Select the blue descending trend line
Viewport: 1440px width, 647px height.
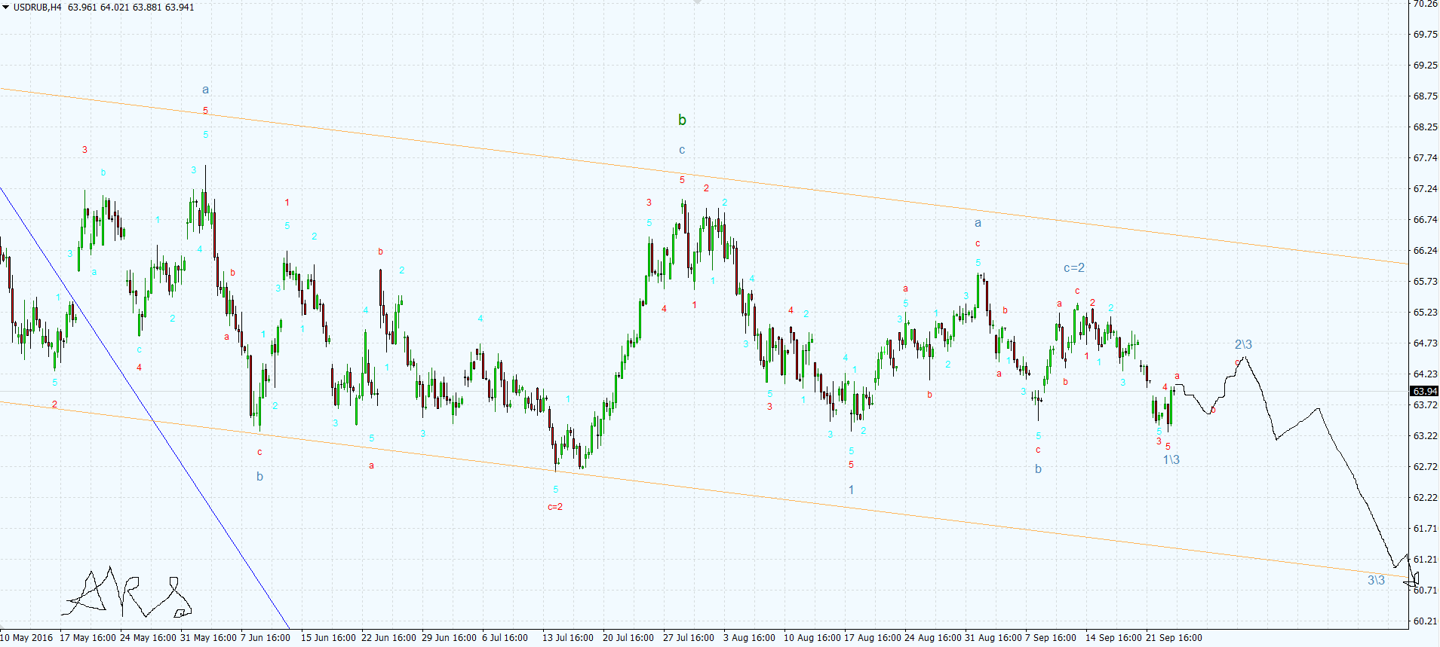[145, 407]
